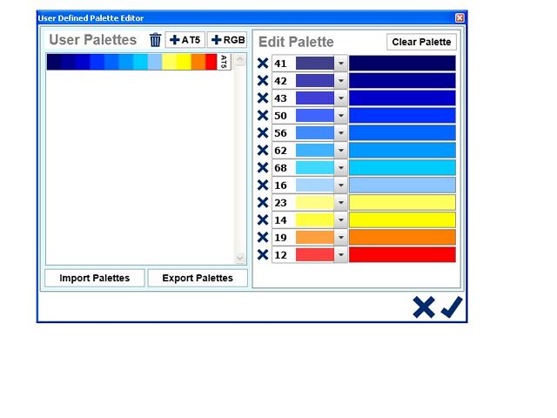Cancel editing with the large X icon
Screen dimensions: 557x418
(x=423, y=307)
